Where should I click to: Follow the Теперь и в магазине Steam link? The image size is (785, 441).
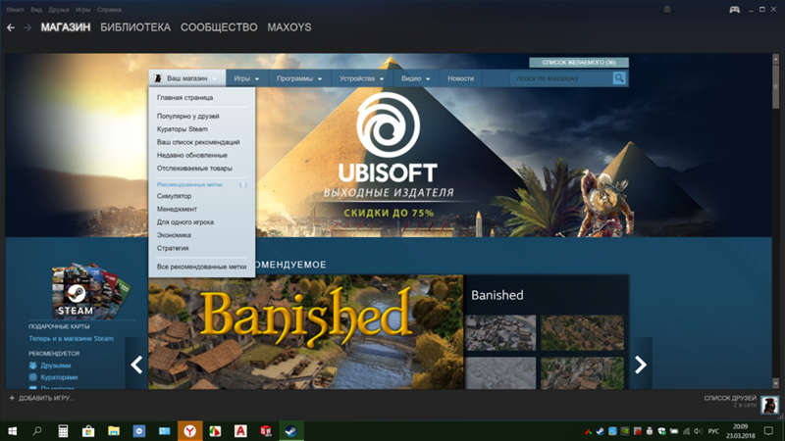(x=71, y=338)
